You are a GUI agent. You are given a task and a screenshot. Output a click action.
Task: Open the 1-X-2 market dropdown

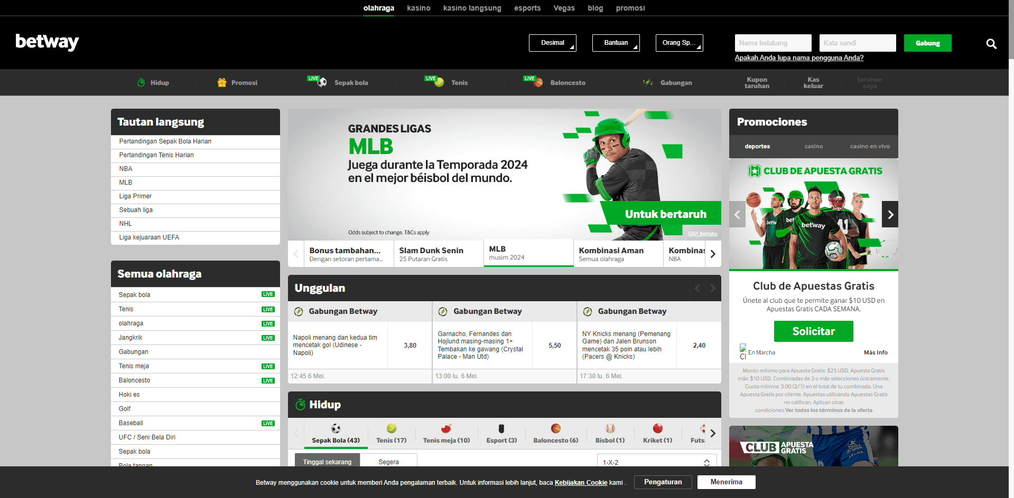coord(657,462)
